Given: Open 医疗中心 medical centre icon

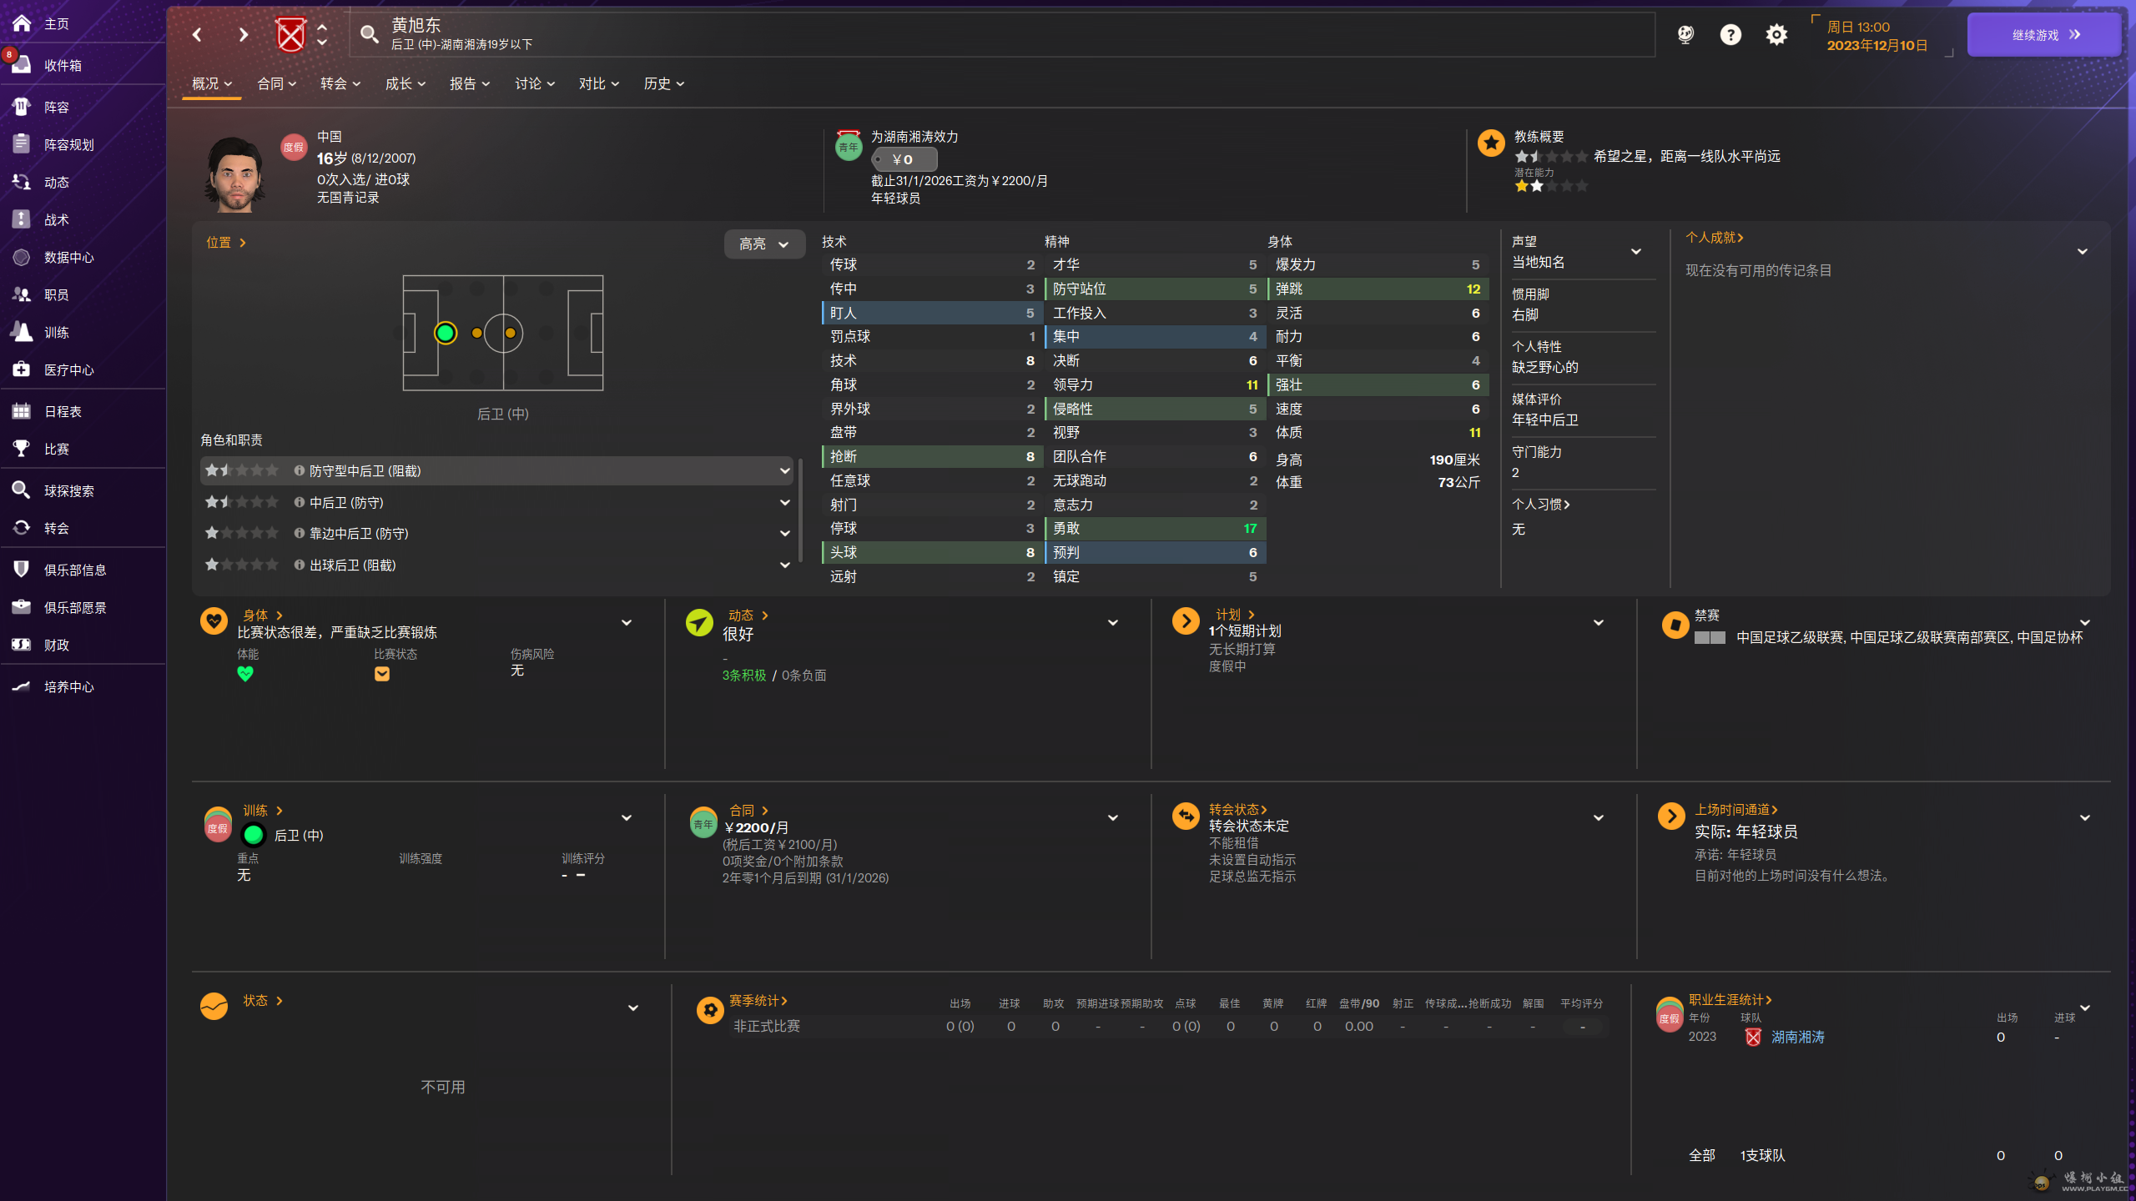Looking at the screenshot, I should [x=22, y=369].
